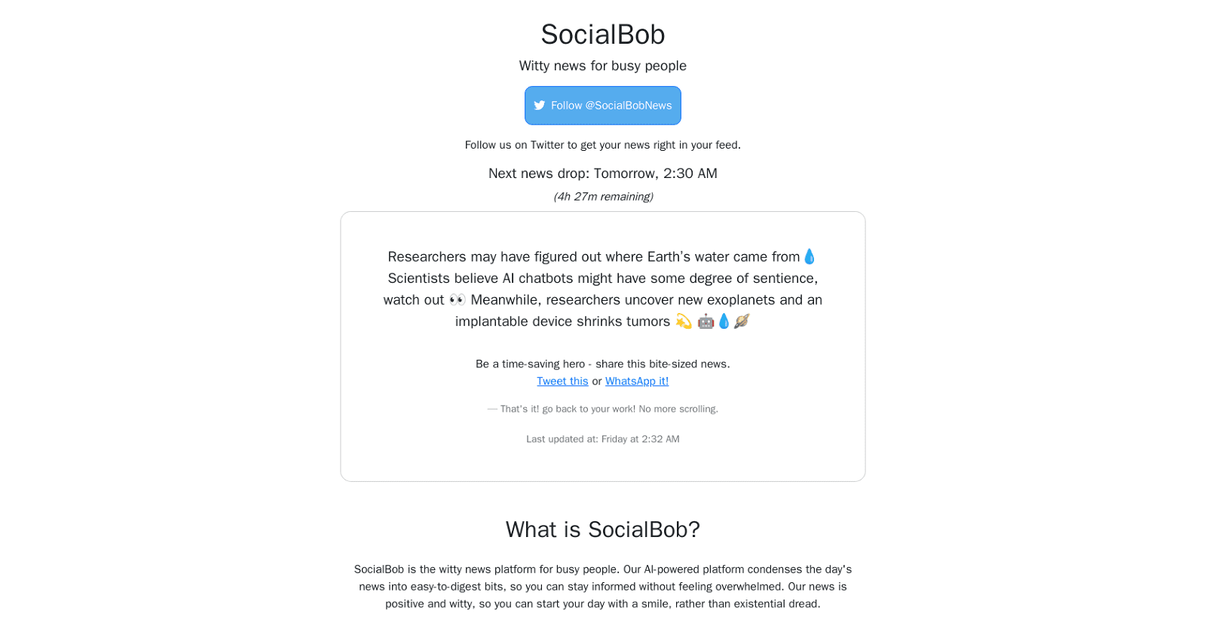Screen dimensions: 1206x629
Task: Click the Last updated Friday timestamp
Action: pyautogui.click(x=602, y=439)
